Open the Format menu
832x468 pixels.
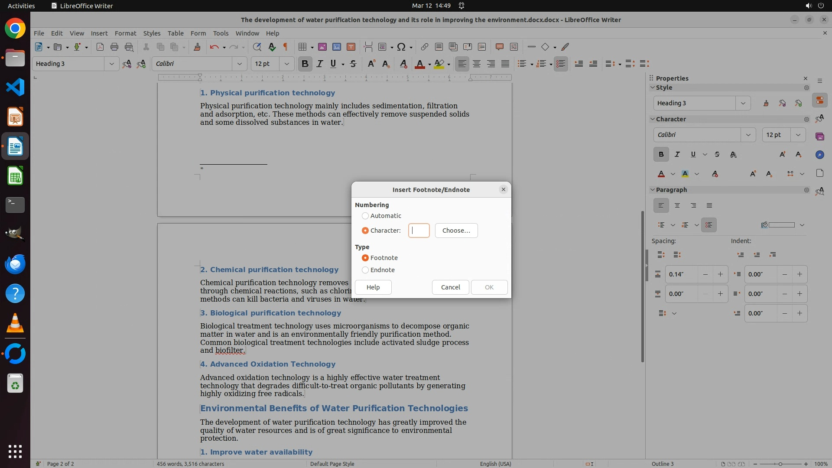point(125,33)
